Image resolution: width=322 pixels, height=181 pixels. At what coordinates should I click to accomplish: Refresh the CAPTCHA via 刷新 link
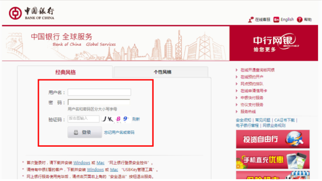pyautogui.click(x=136, y=119)
